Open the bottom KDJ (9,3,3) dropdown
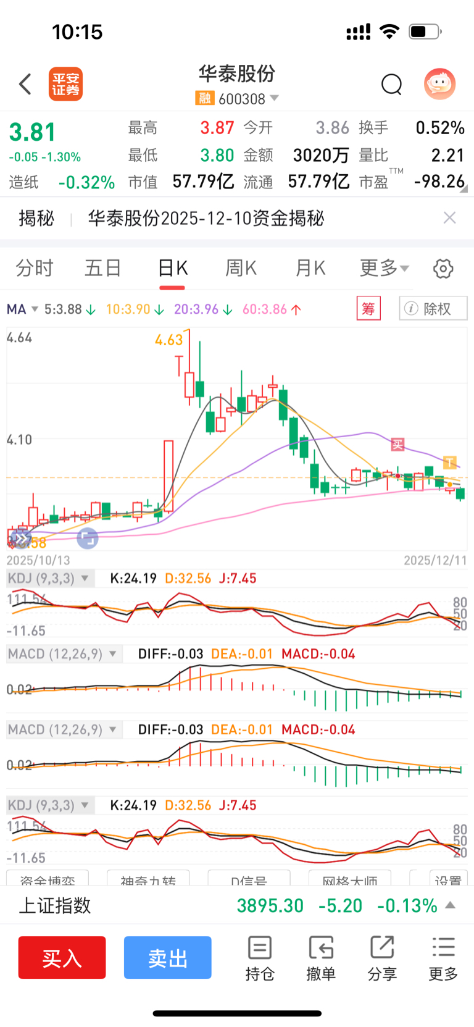474x1027 pixels. [51, 805]
